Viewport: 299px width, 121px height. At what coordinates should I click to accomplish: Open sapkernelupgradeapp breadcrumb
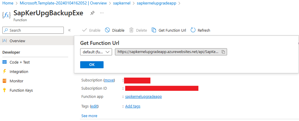coord(157,3)
